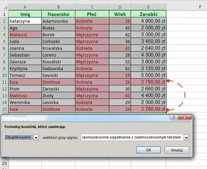Select column F header

pyautogui.click(x=200, y=7)
